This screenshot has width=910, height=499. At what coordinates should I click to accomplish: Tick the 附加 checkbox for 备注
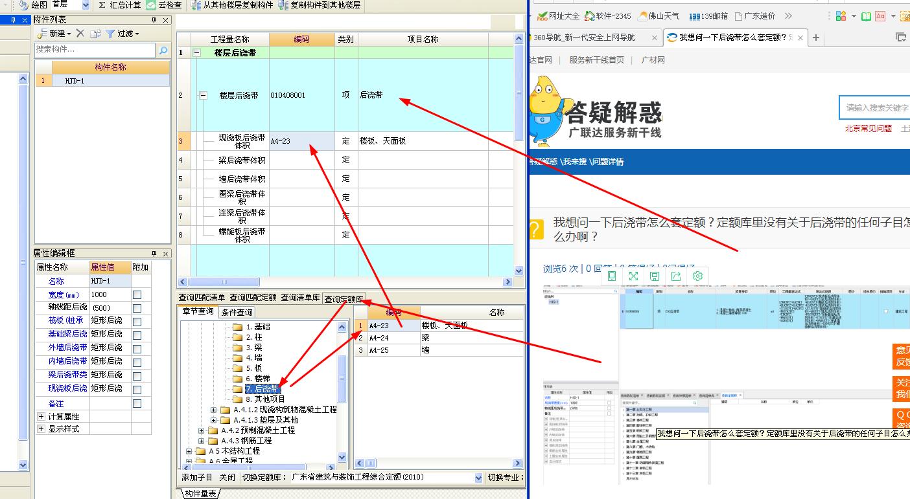[x=137, y=403]
